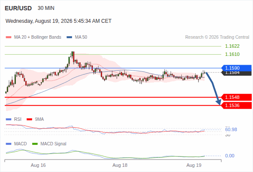
Task: Select the 30 MIN timeframe label
Action: click(x=46, y=8)
